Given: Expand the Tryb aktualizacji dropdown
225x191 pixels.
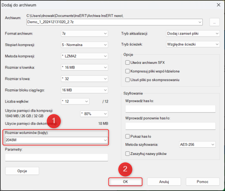Looking at the screenshot, I should pos(193,33).
